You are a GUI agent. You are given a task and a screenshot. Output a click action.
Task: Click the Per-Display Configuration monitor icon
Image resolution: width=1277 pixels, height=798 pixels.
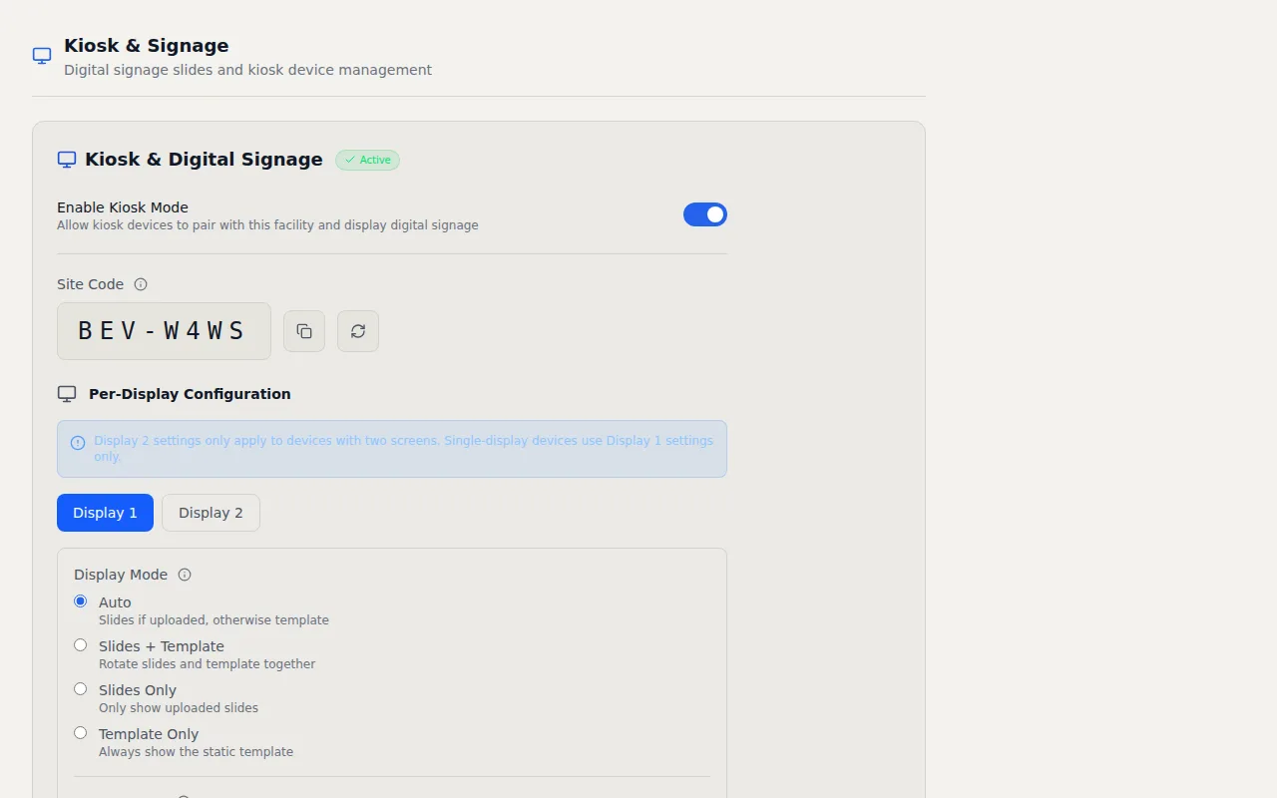click(x=67, y=394)
